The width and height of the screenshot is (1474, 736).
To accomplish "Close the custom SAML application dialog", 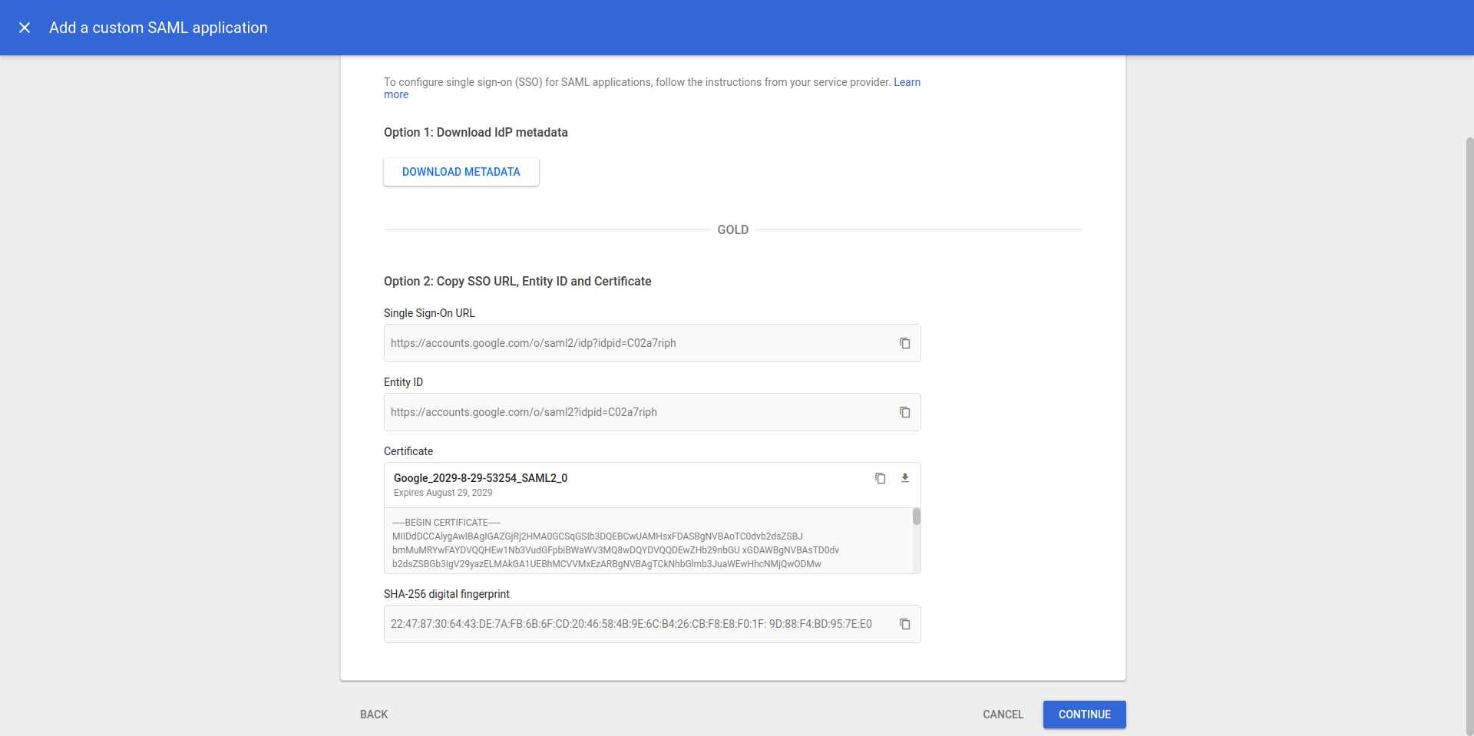I will pyautogui.click(x=25, y=28).
